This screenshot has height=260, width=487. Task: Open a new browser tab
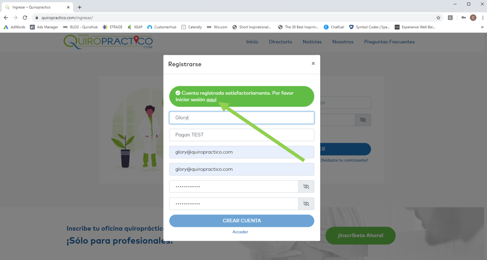[x=80, y=7]
